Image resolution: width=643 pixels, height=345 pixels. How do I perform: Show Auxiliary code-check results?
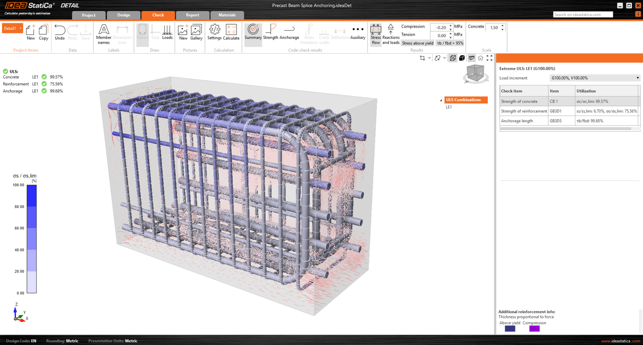[x=358, y=32]
